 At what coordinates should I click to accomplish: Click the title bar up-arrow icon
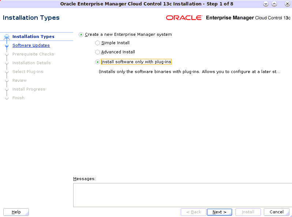pyautogui.click(x=274, y=4)
